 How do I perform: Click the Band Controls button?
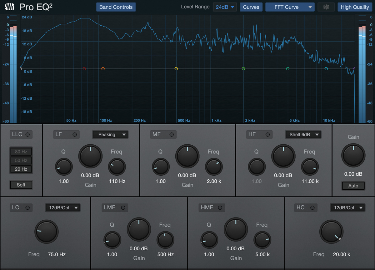click(x=116, y=7)
